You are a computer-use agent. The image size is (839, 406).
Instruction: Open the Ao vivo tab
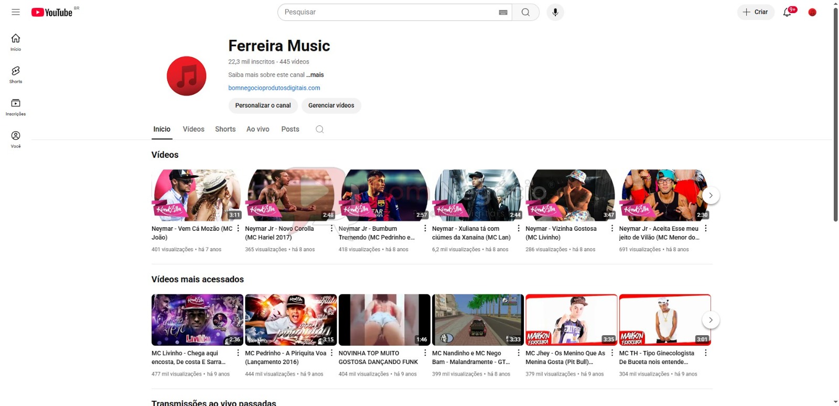coord(258,129)
